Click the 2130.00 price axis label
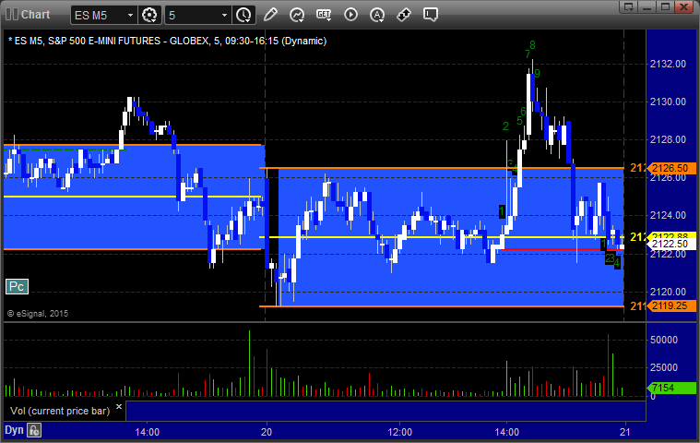Image resolution: width=700 pixels, height=443 pixels. [668, 102]
